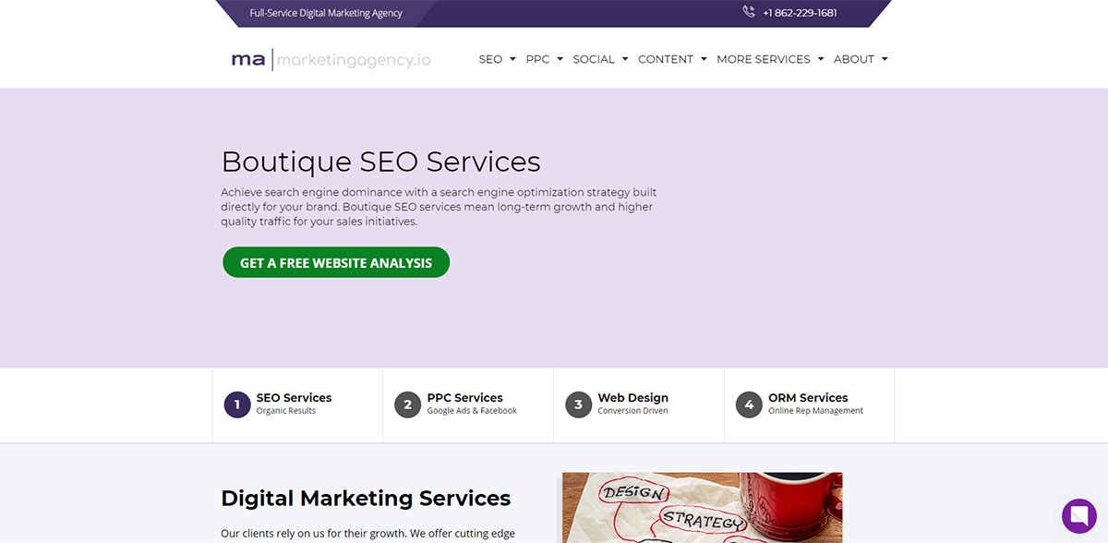The image size is (1108, 543).
Task: Click the phone icon in top bar
Action: coord(748,12)
